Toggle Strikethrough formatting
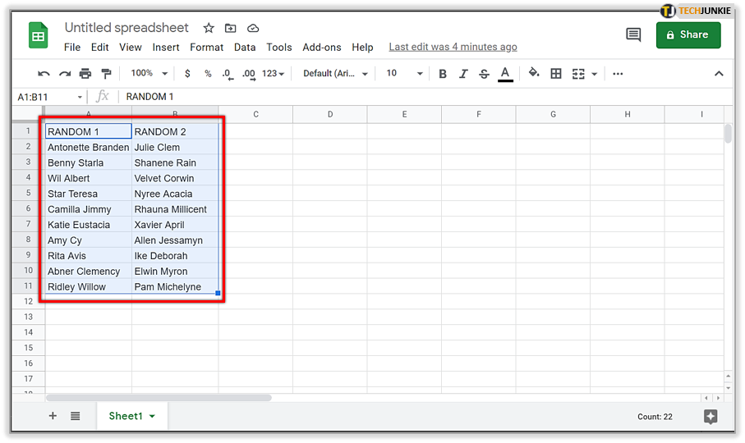This screenshot has height=443, width=745. tap(484, 74)
